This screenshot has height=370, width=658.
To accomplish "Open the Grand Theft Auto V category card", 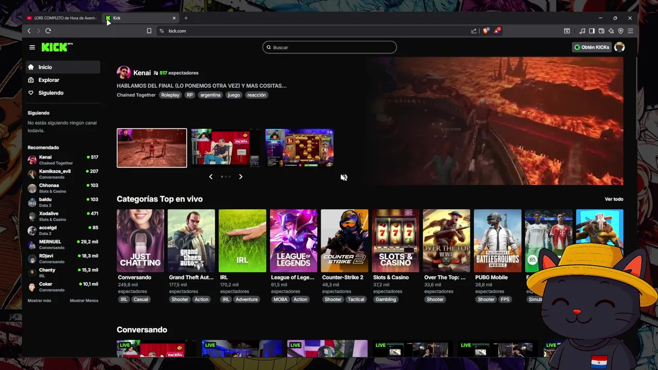I will [191, 240].
